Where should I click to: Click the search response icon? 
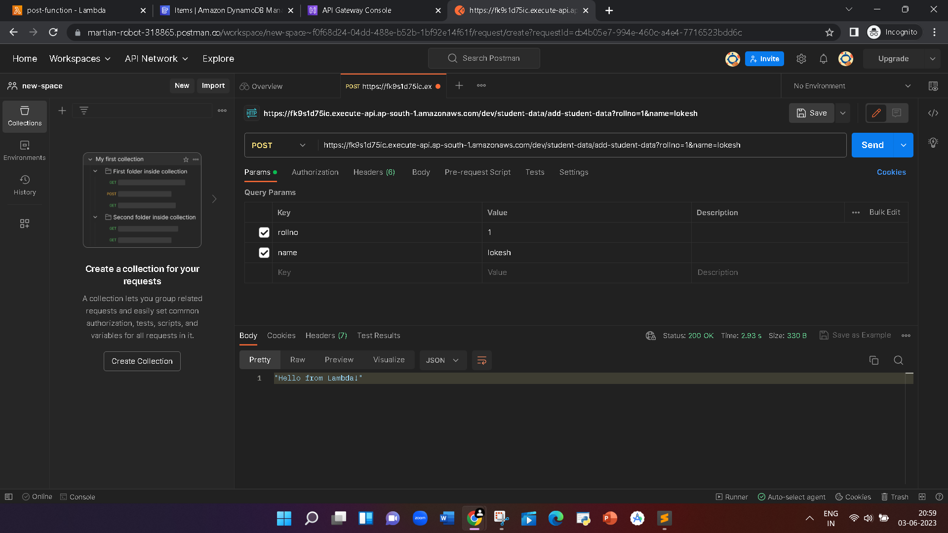898,360
